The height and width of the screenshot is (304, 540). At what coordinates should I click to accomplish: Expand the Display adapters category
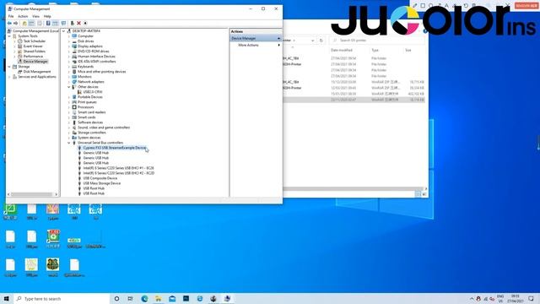click(x=69, y=46)
